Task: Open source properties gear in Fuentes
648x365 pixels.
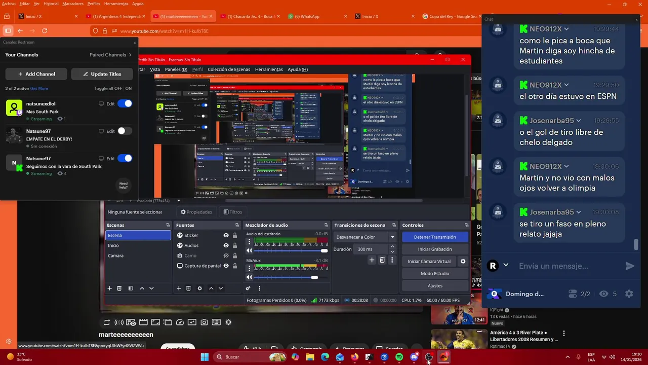Action: click(x=199, y=288)
